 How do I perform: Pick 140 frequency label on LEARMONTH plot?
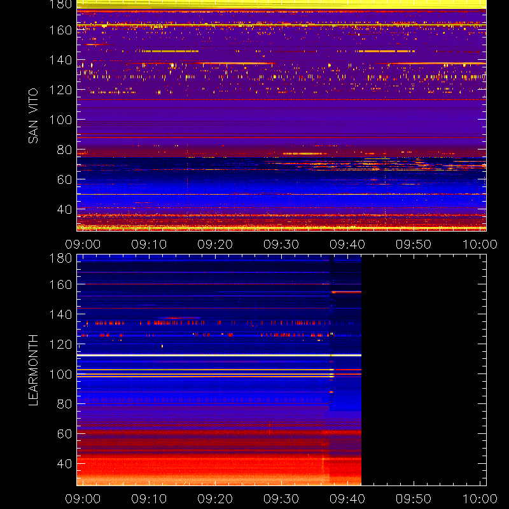click(x=60, y=314)
